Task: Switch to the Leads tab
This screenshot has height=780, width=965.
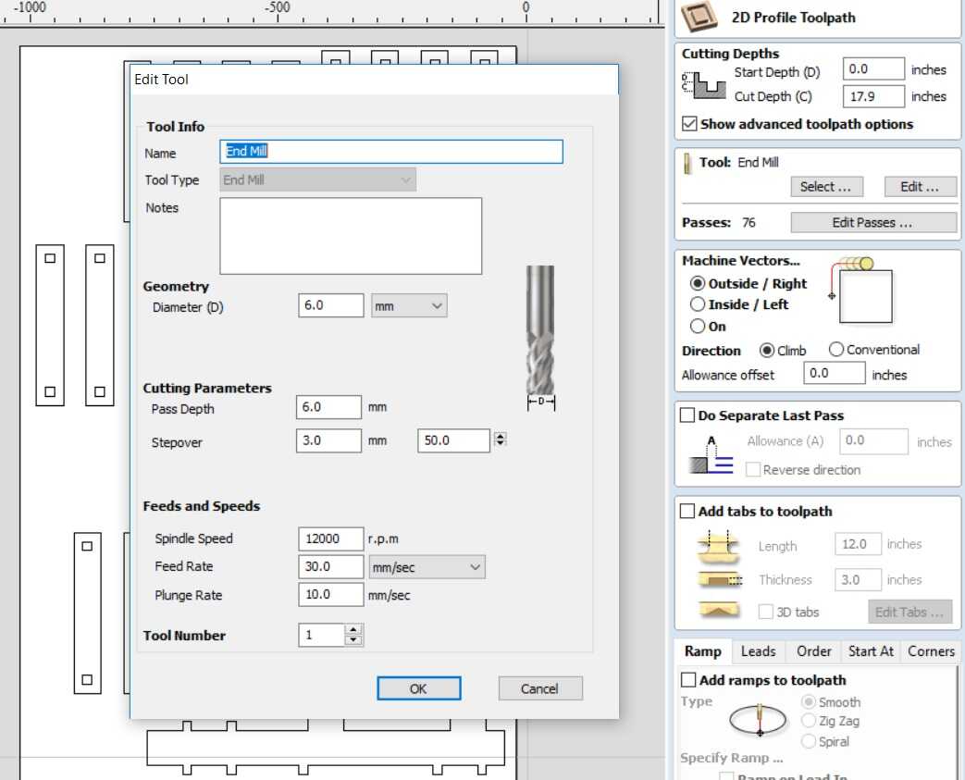Action: tap(759, 650)
